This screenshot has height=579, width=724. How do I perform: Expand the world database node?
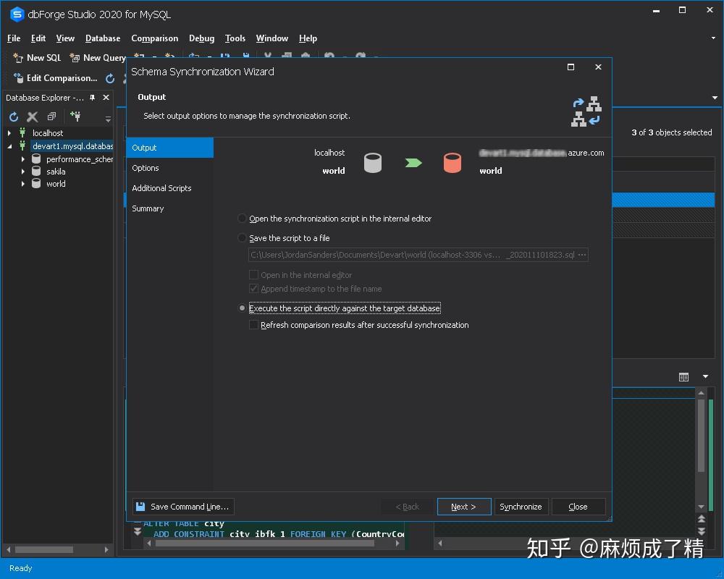[x=22, y=184]
